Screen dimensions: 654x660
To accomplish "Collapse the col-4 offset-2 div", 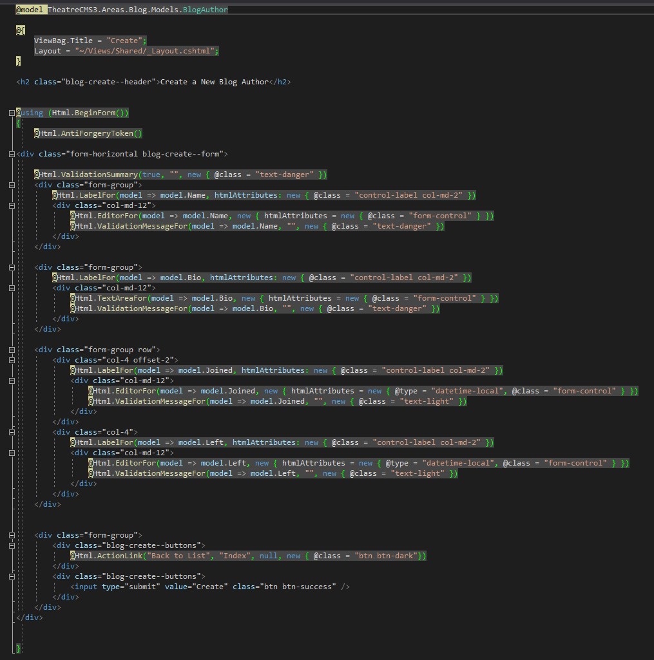I will click(11, 359).
